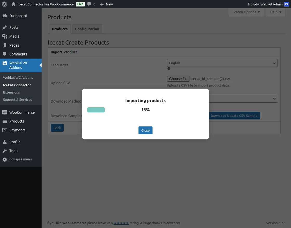The width and height of the screenshot is (291, 228).
Task: Open Profile menu item
Action: pos(21,142)
